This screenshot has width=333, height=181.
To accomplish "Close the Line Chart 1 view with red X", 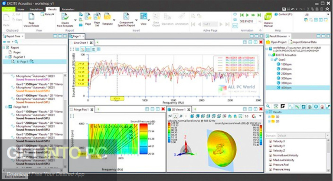I will pyautogui.click(x=261, y=42).
